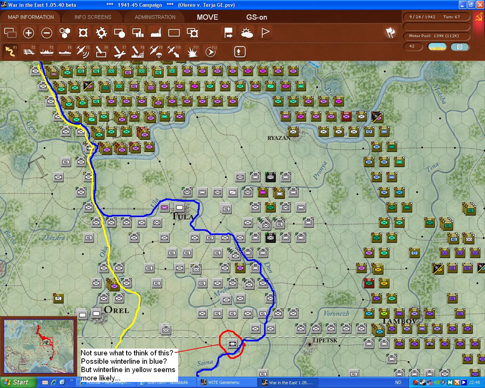This screenshot has height=388, width=485.
Task: Click the crossed flags end turn icon
Action: pyautogui.click(x=390, y=33)
